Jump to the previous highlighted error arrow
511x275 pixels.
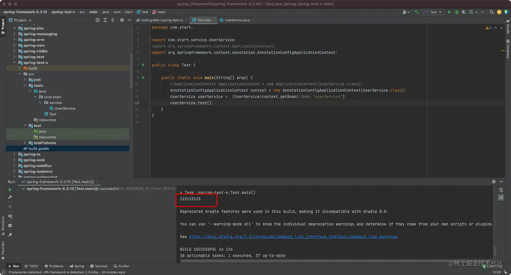pyautogui.click(x=495, y=28)
